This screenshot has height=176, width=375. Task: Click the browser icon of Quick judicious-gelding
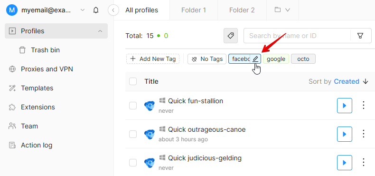(150, 163)
